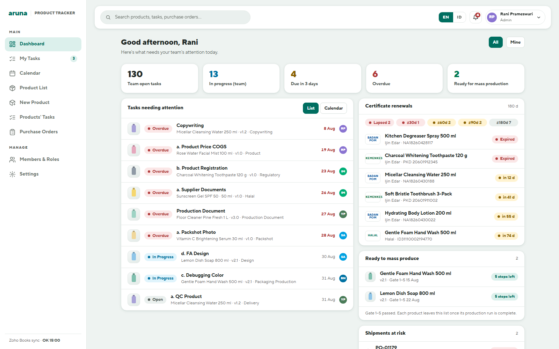This screenshot has width=559, height=349.
Task: Click the Calendar sidebar icon
Action: point(13,73)
